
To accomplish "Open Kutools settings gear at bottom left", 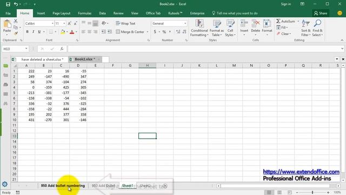I will coord(5,184).
